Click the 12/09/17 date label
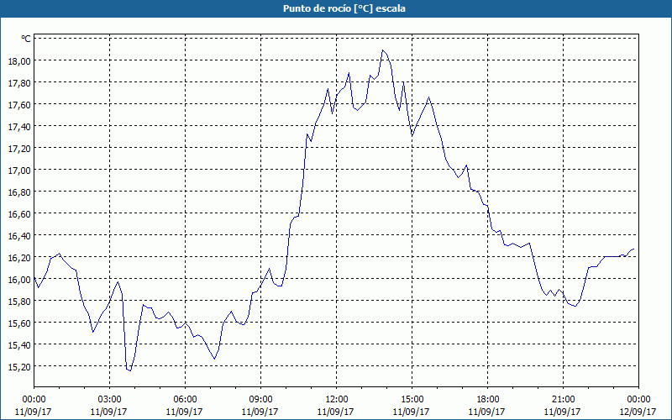Image resolution: width=672 pixels, height=420 pixels. 638,412
